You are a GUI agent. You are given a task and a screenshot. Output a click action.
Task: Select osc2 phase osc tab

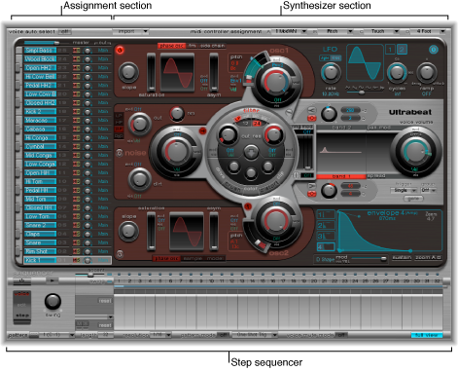click(x=166, y=258)
